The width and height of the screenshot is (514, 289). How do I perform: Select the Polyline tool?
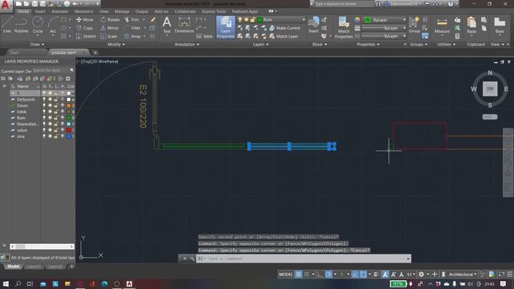(21, 25)
